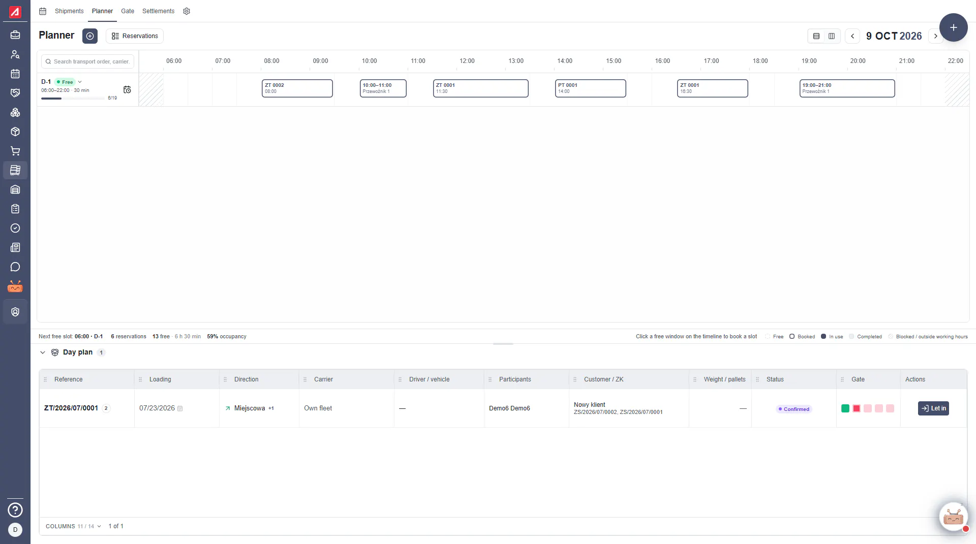Open the circled checkmark icon
Image resolution: width=976 pixels, height=544 pixels.
(15, 228)
